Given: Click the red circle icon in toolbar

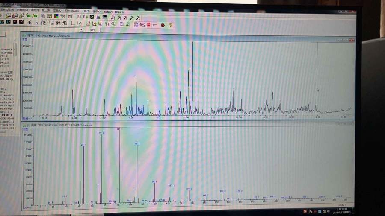Looking at the screenshot, I should 163,25.
